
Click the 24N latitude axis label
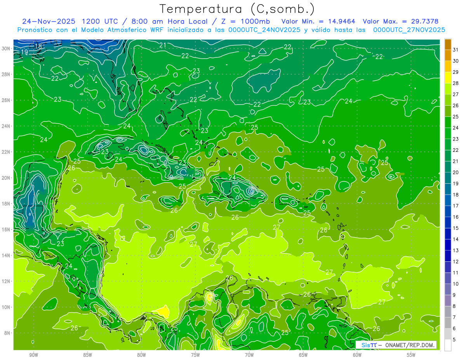6,126
